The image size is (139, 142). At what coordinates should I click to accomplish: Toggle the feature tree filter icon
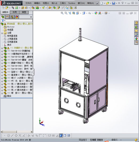[x=3, y=21]
